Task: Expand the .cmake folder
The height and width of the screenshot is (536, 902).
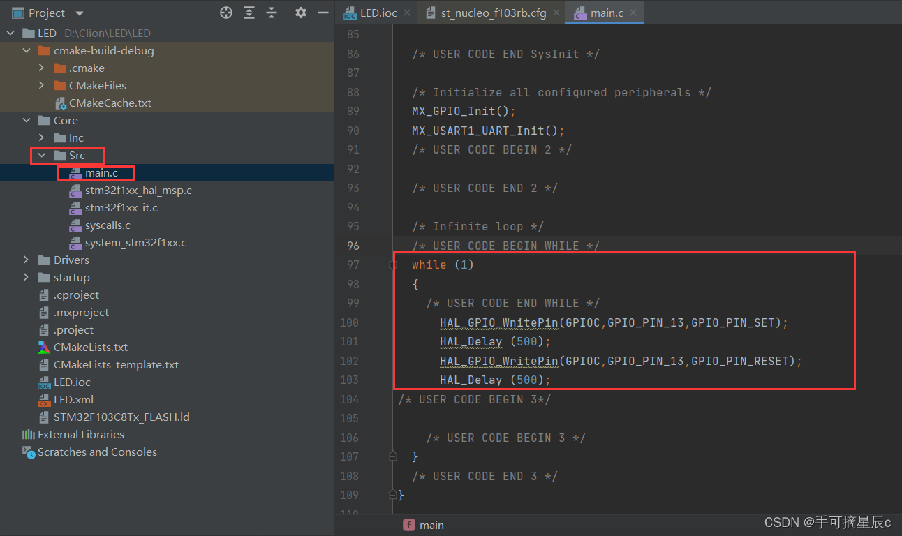Action: [x=42, y=68]
